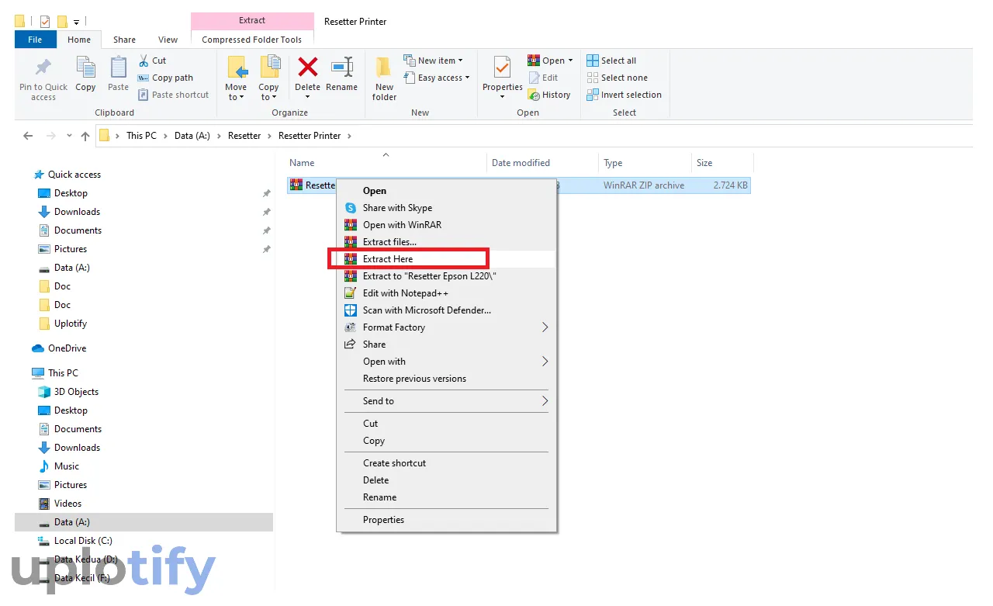
Task: Click the Back navigation arrow
Action: [x=28, y=136]
